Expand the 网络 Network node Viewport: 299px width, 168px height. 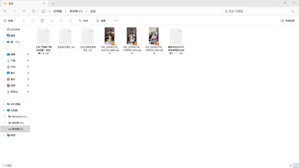pyautogui.click(x=3, y=135)
